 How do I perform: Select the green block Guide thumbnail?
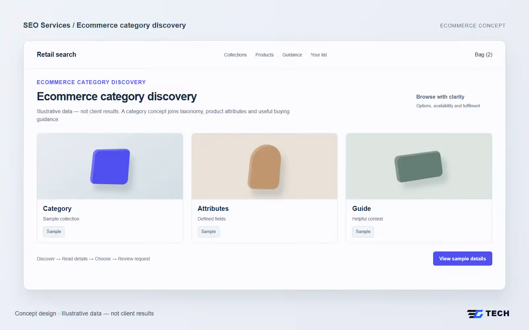click(x=419, y=166)
